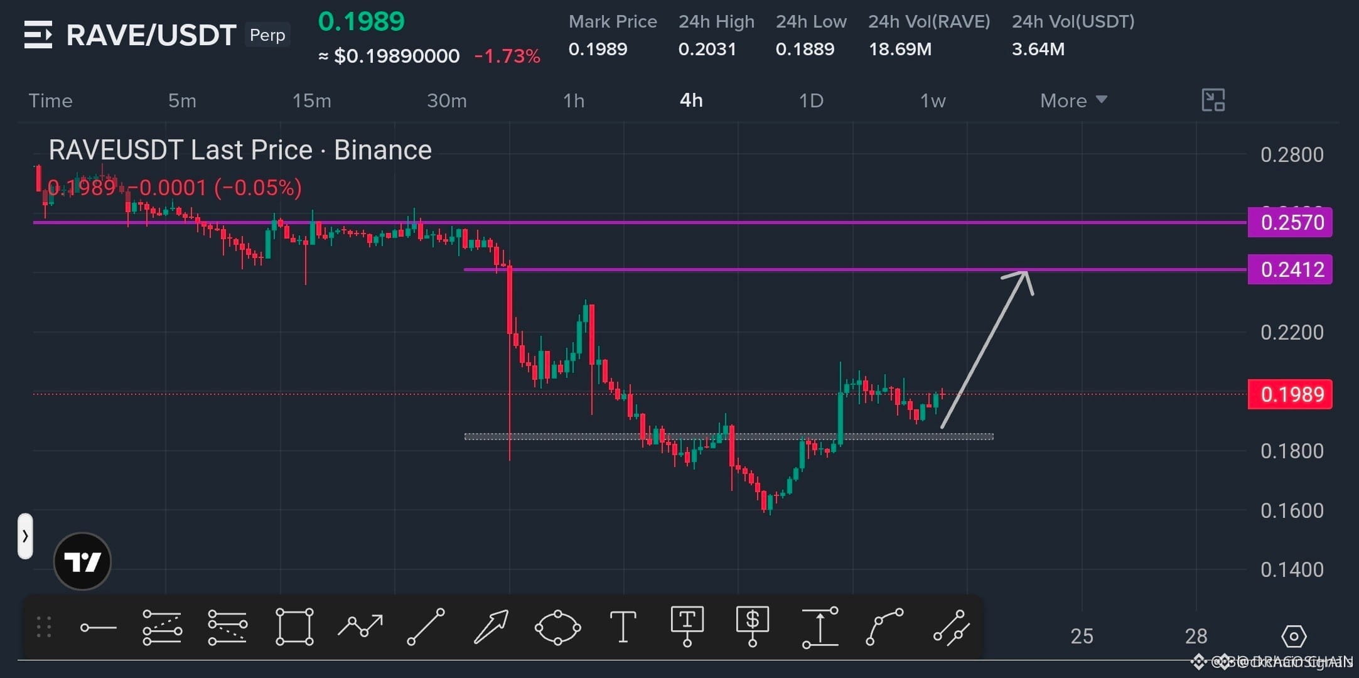Screen dimensions: 1359x678
Task: Click the 0.2412 price line label
Action: coord(1290,269)
